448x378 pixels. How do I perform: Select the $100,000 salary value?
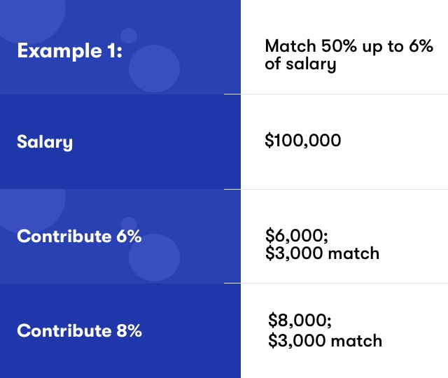(x=303, y=140)
